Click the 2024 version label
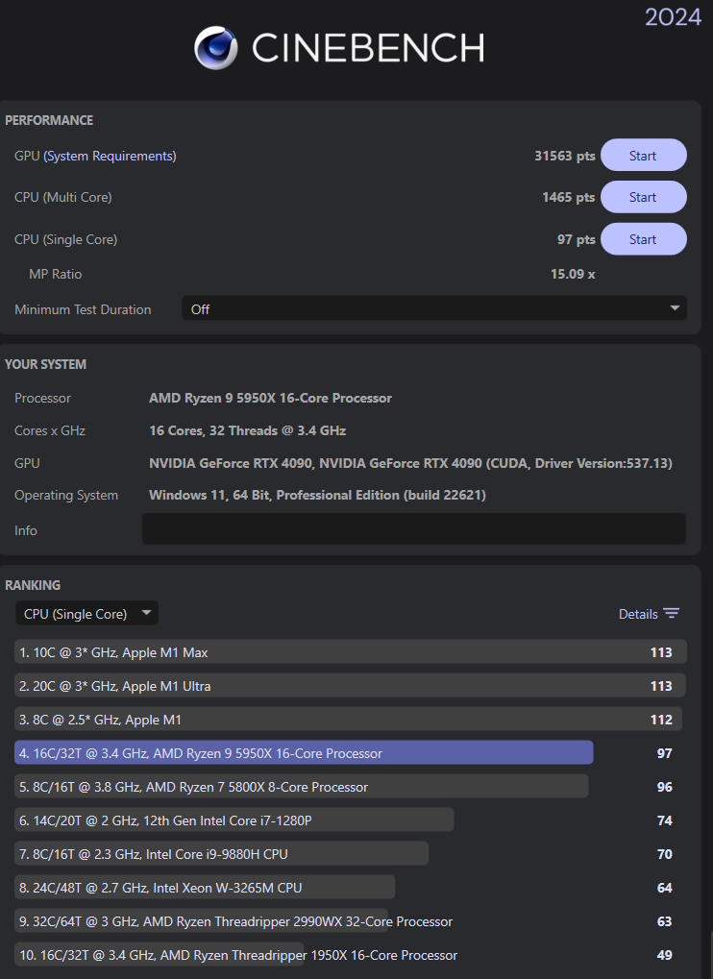The width and height of the screenshot is (713, 979). 673,16
